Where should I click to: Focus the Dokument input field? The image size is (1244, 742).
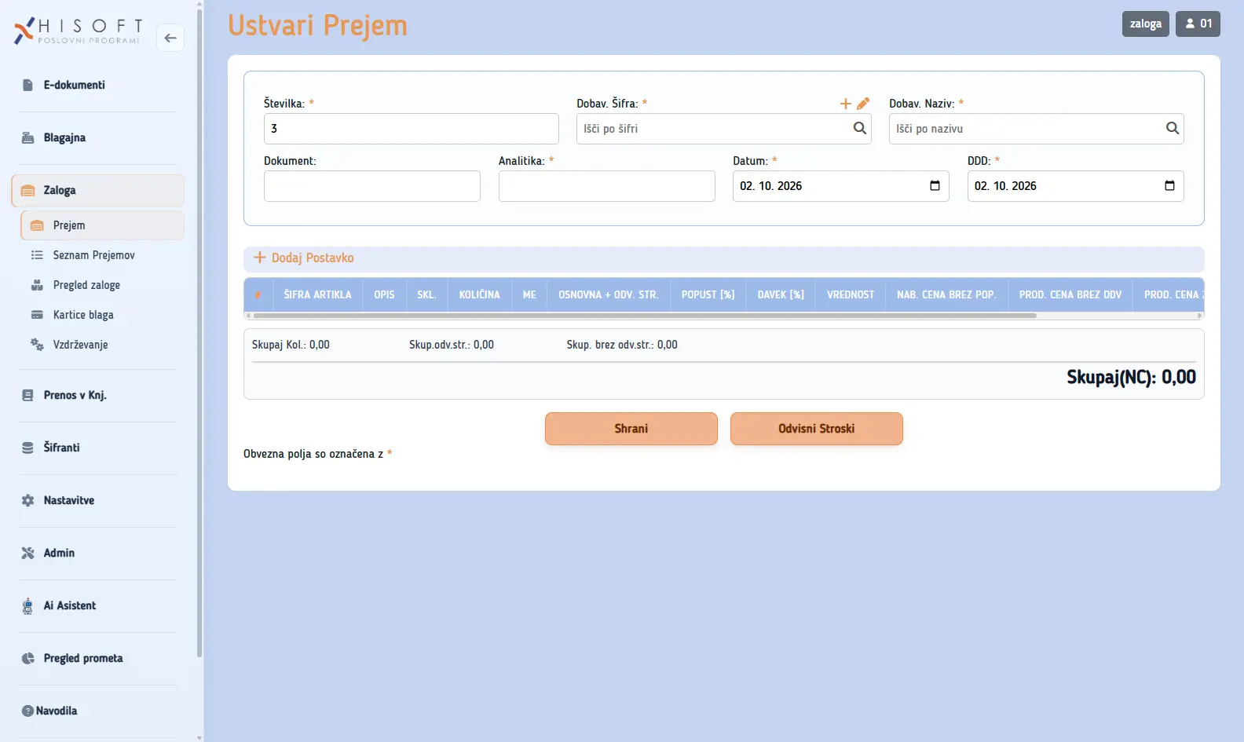click(x=372, y=186)
